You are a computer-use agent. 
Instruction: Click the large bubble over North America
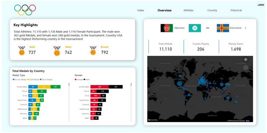[x=179, y=83]
